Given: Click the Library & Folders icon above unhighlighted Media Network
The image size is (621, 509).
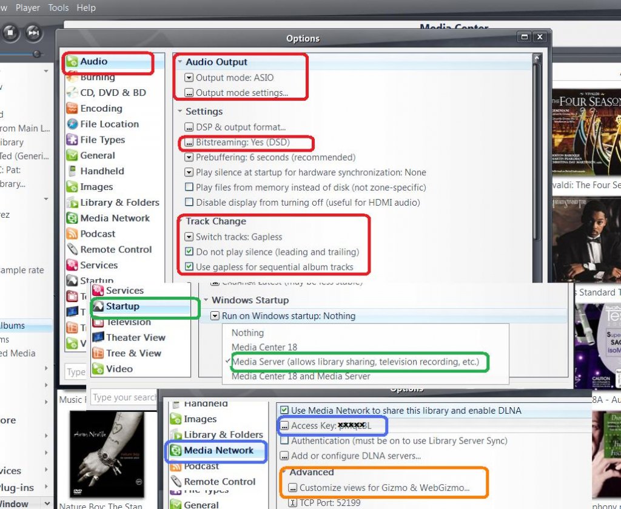Looking at the screenshot, I should point(72,203).
